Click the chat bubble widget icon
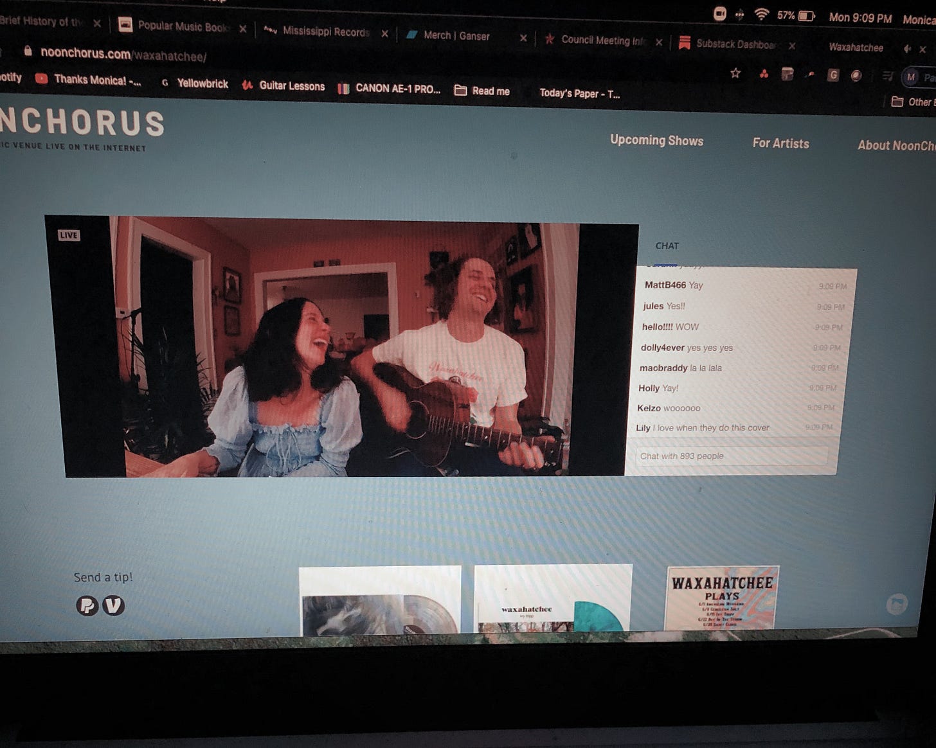 (x=897, y=604)
